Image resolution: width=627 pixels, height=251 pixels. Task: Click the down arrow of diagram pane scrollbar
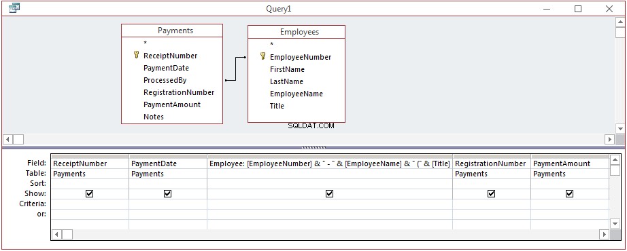(x=620, y=128)
